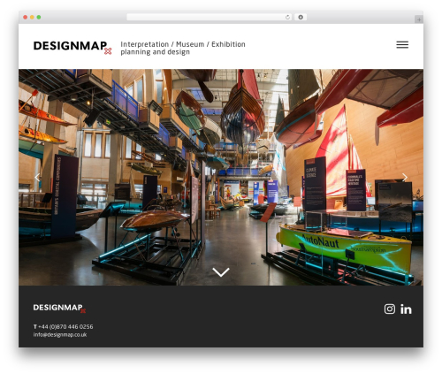This screenshot has width=442, height=374.
Task: Click the browser download indicator icon
Action: (x=301, y=17)
